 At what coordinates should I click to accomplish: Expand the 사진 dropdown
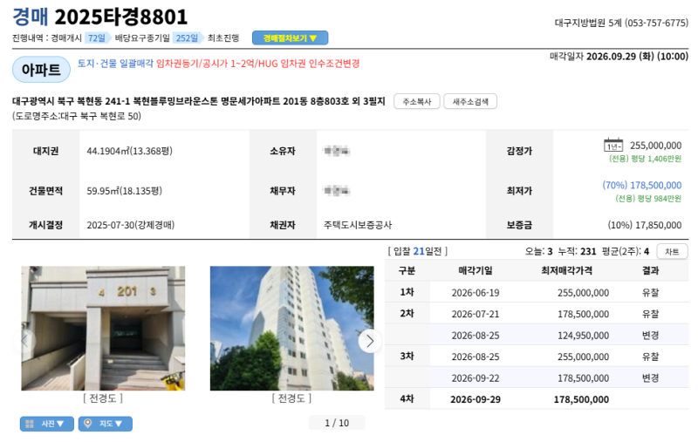47,424
